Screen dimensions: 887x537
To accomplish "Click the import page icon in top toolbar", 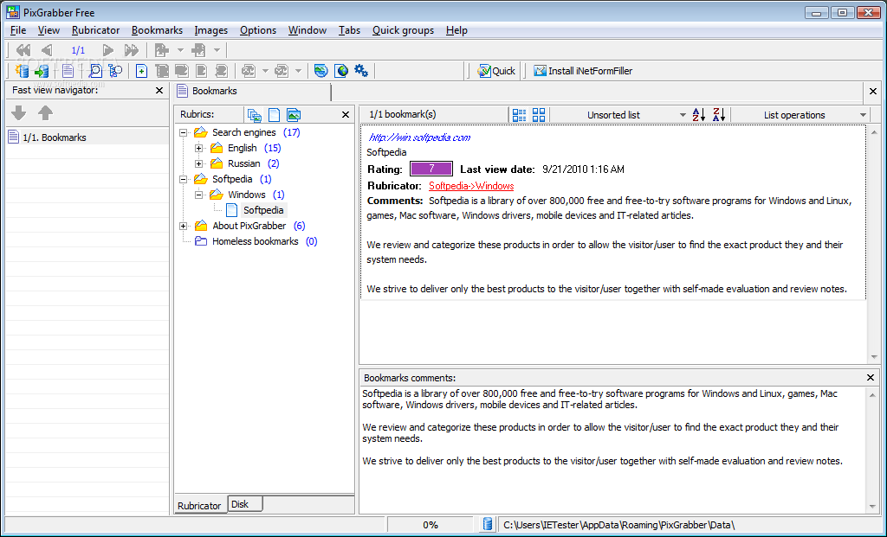I will tap(198, 50).
